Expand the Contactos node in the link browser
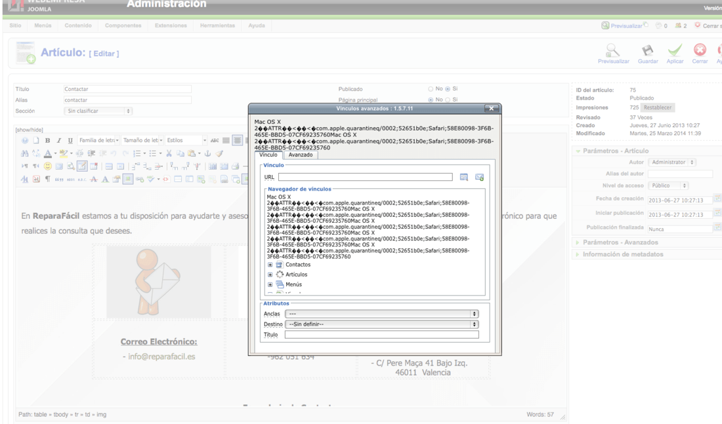This screenshot has width=722, height=424. 270,265
